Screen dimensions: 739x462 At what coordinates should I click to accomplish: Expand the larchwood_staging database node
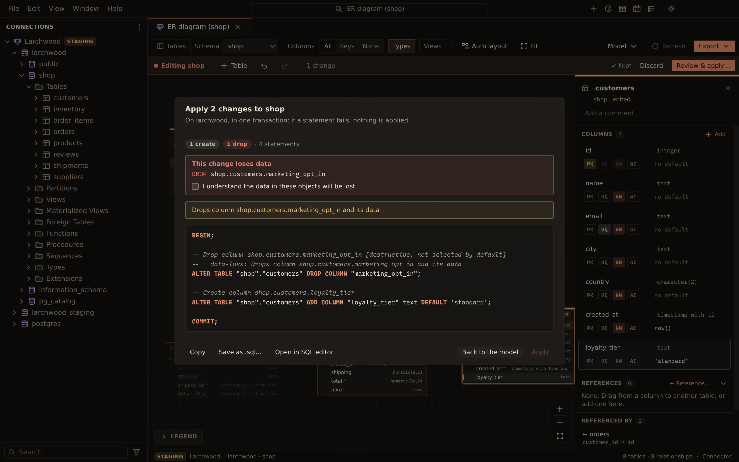click(x=14, y=312)
